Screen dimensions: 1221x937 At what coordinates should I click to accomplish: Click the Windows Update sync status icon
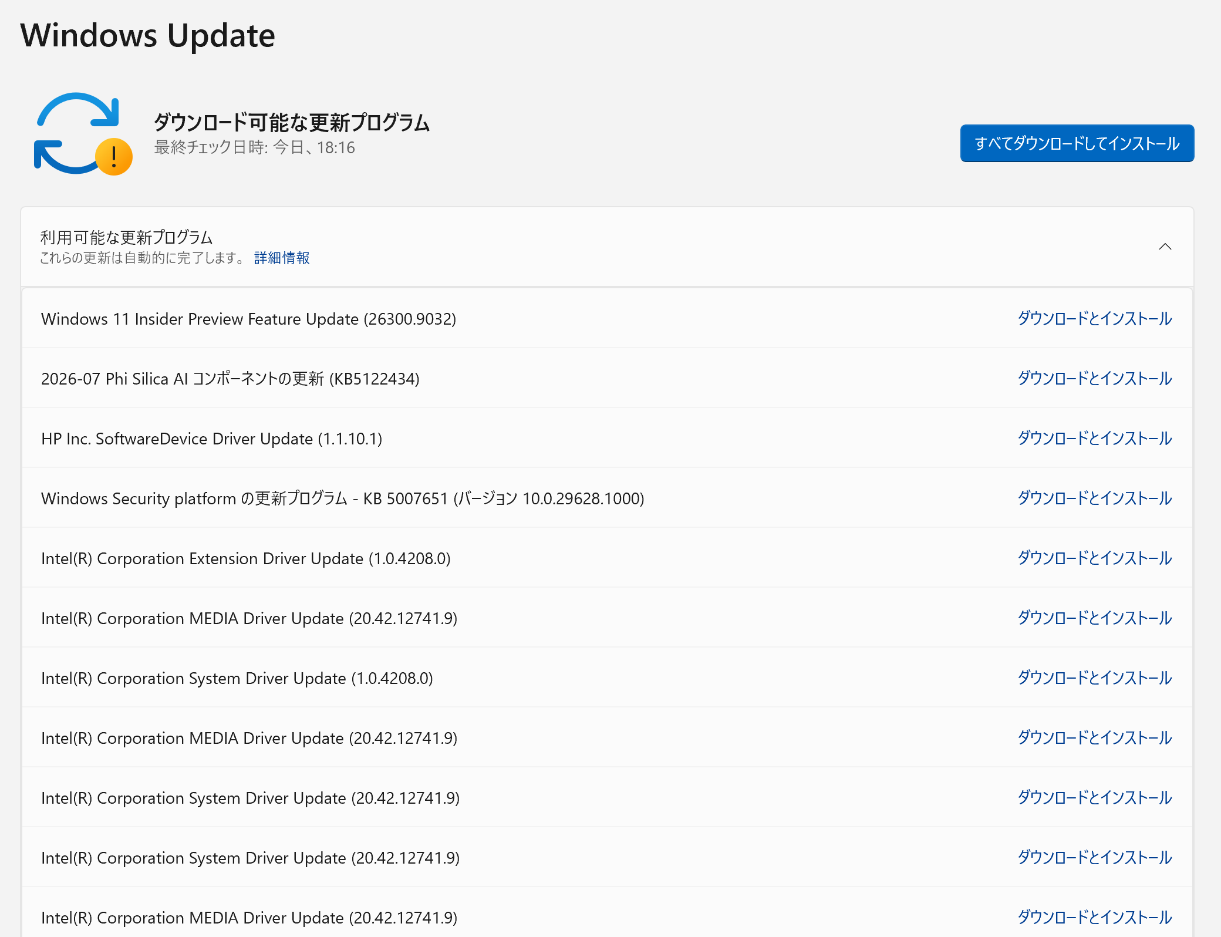[83, 134]
